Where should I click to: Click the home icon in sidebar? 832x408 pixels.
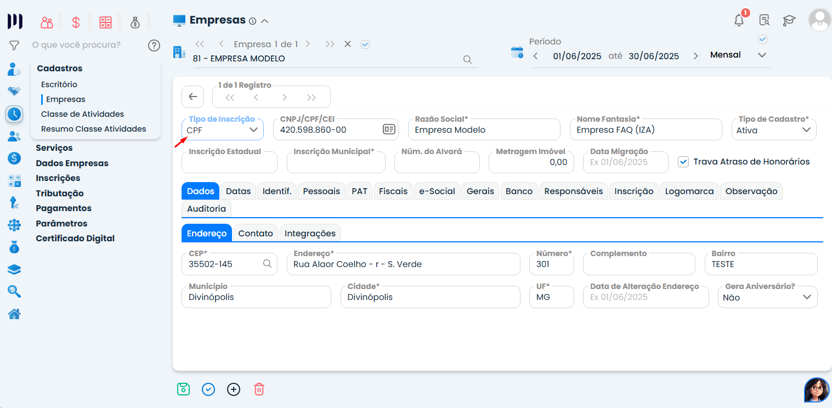[14, 314]
